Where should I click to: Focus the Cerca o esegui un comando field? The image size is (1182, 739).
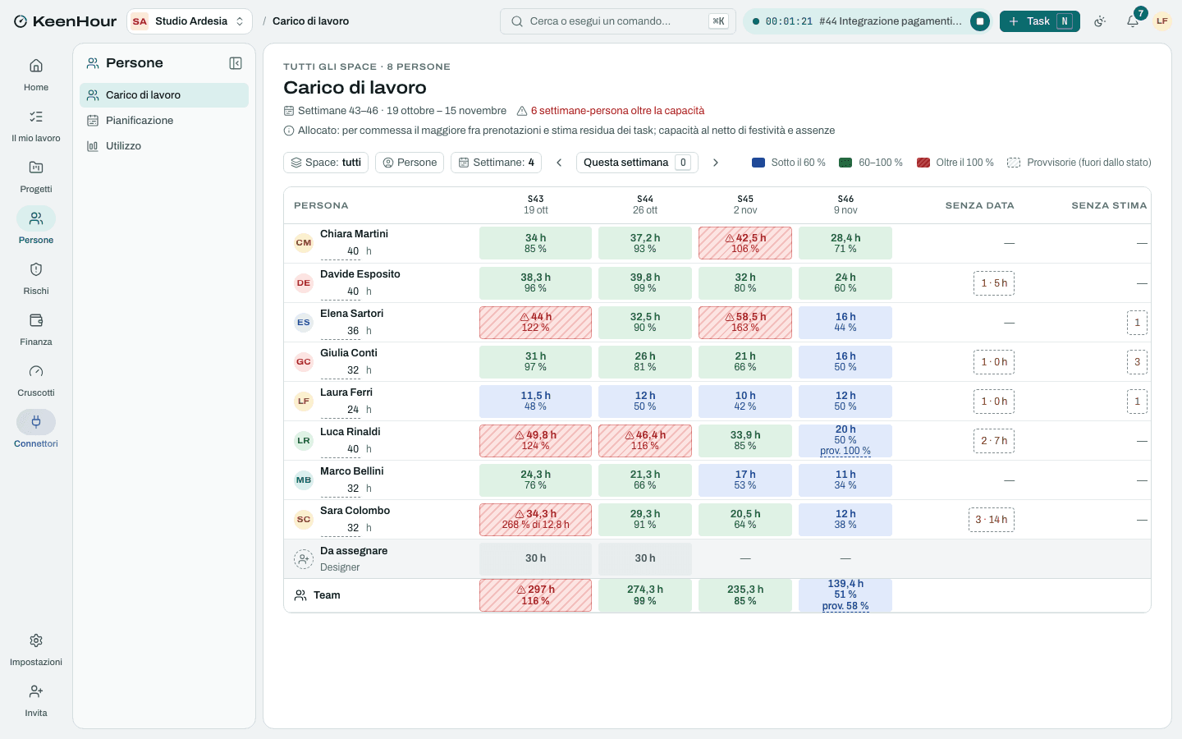[617, 21]
